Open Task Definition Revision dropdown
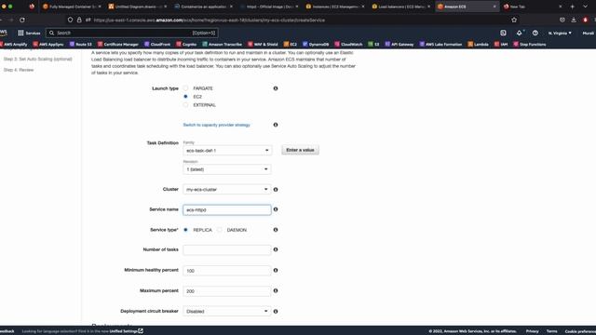The width and height of the screenshot is (596, 335). click(227, 169)
